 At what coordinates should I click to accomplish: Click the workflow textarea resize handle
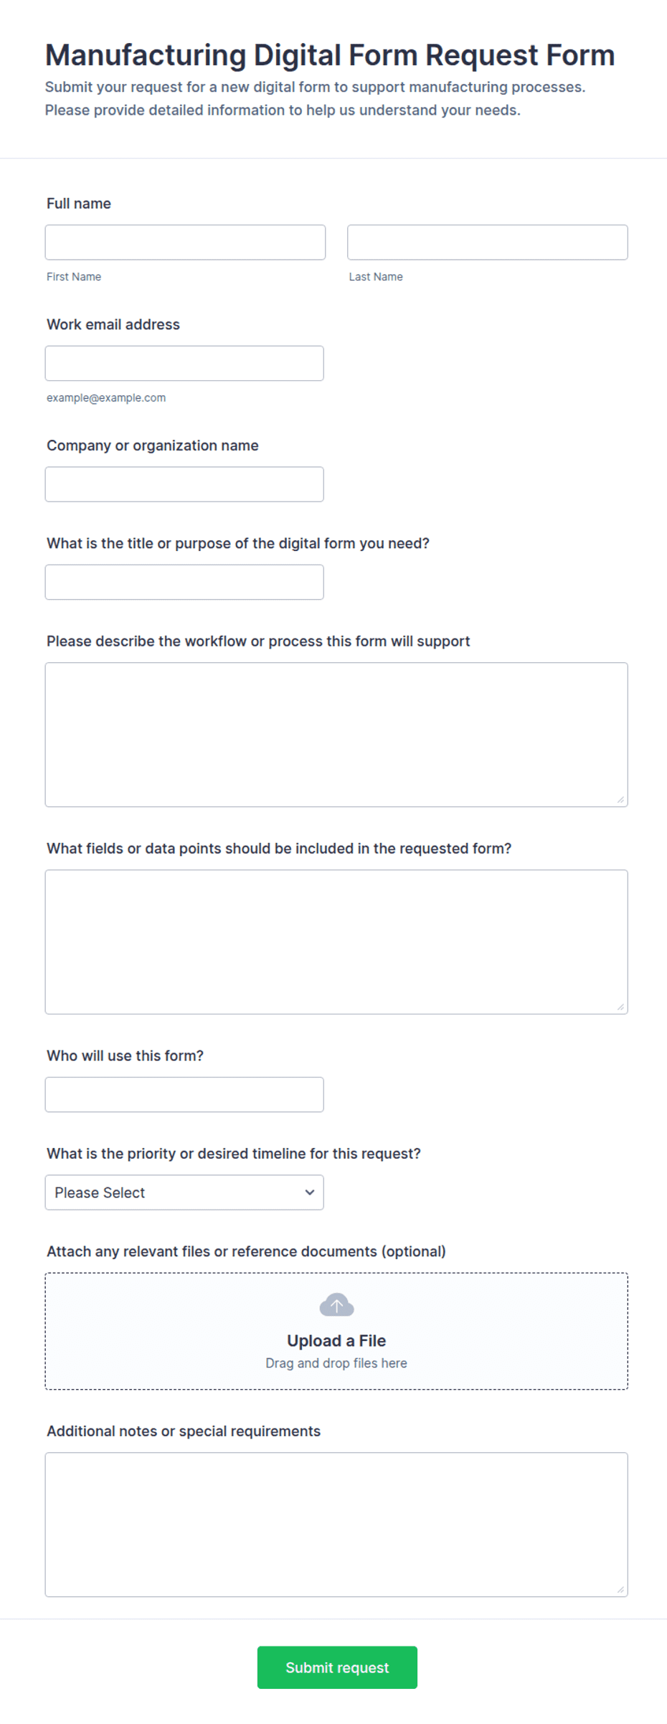(x=620, y=799)
